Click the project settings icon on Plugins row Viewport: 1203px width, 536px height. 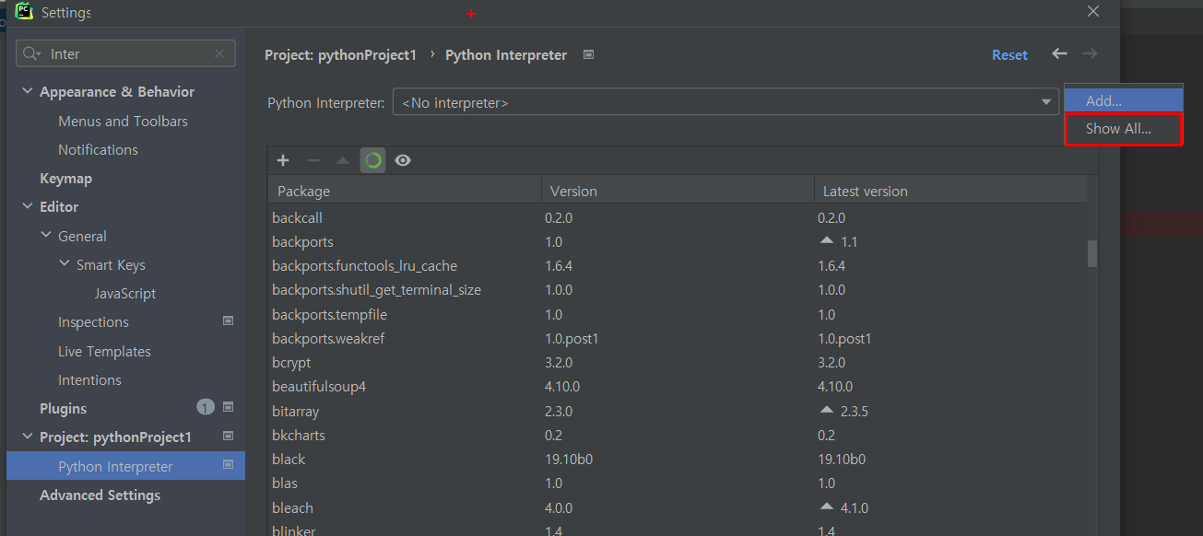point(229,407)
